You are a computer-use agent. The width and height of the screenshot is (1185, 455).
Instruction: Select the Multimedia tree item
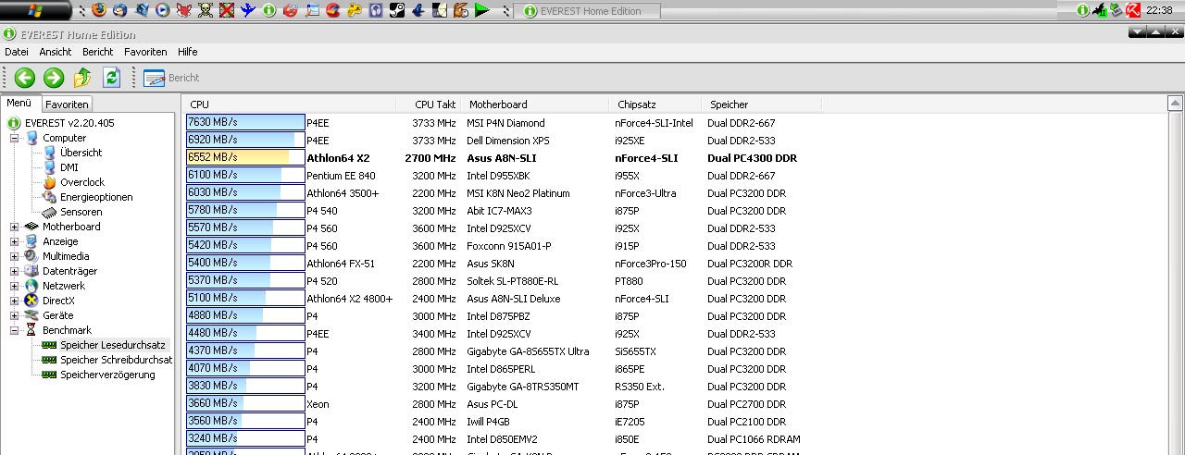pyautogui.click(x=66, y=256)
